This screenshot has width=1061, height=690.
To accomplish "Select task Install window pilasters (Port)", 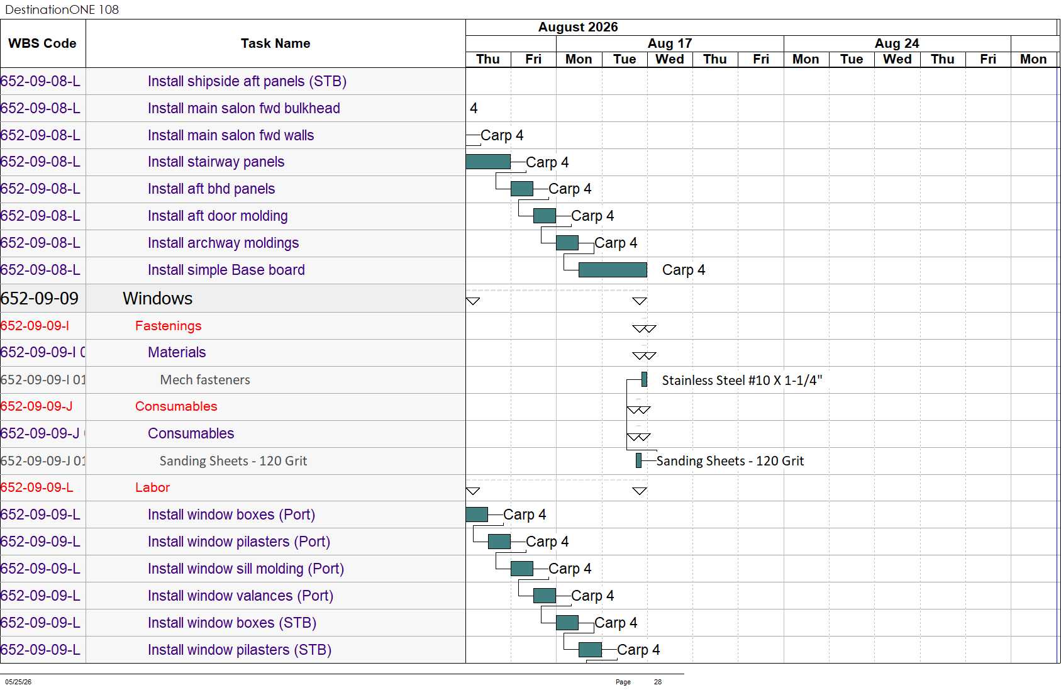I will tap(239, 542).
